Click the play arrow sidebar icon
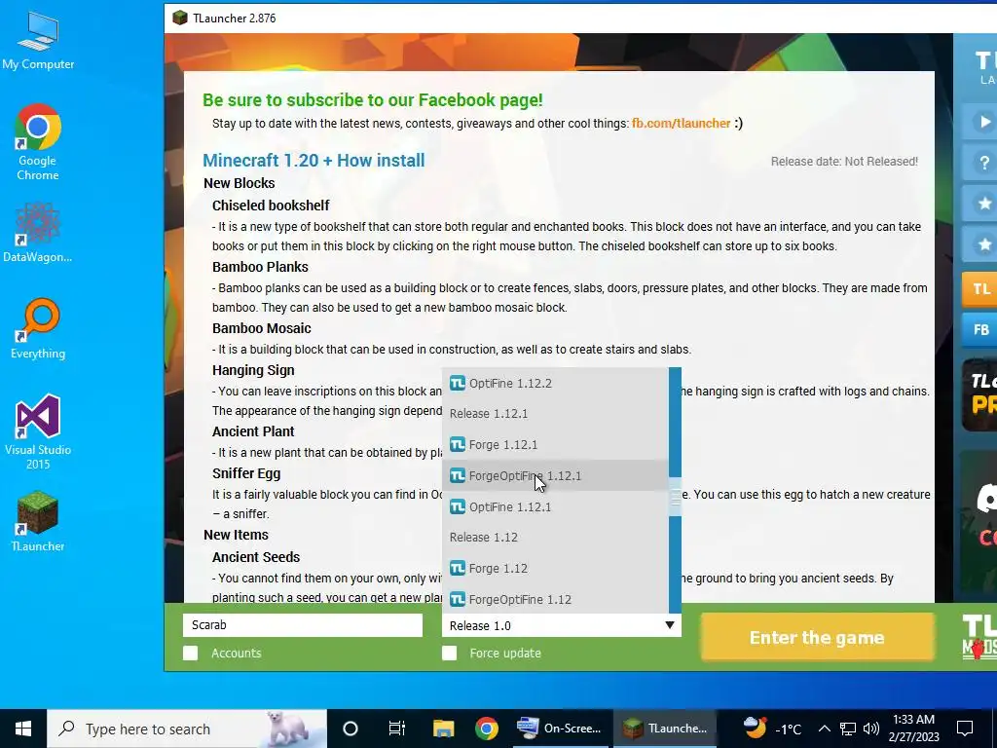Viewport: 997px width, 748px height. [983, 122]
